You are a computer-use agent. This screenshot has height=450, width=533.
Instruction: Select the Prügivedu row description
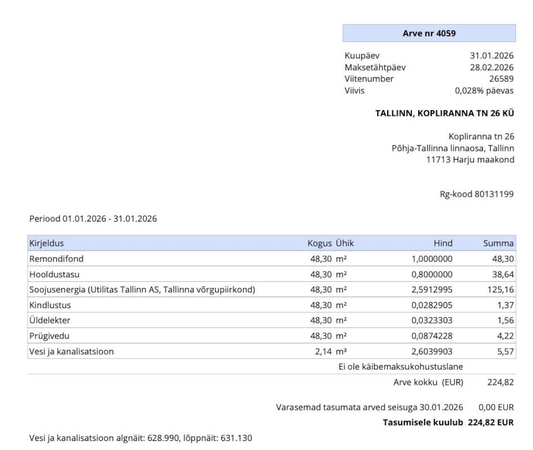click(48, 336)
